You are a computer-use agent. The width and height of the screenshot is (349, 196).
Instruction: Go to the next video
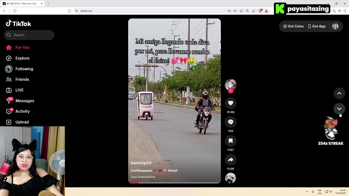pos(339,109)
